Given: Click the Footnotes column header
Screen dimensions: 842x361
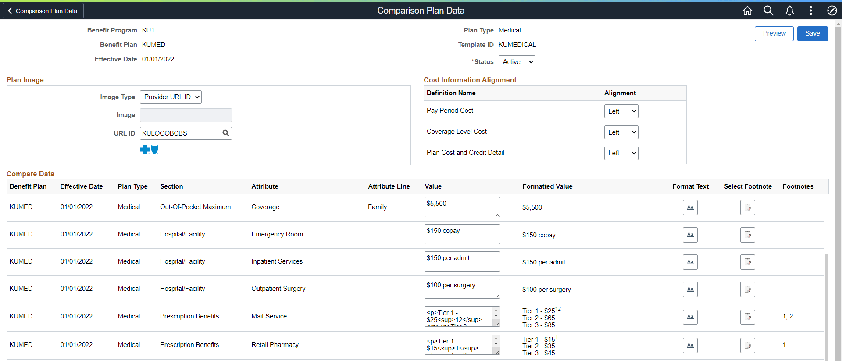Looking at the screenshot, I should point(798,186).
